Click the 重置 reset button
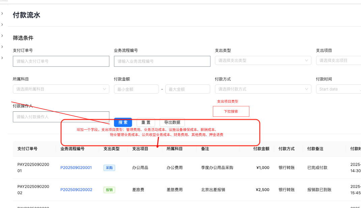This screenshot has height=208, width=361. pyautogui.click(x=145, y=122)
